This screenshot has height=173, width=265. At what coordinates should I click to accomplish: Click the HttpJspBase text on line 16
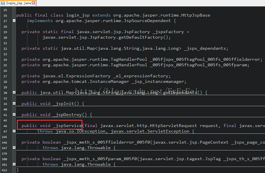196,15
